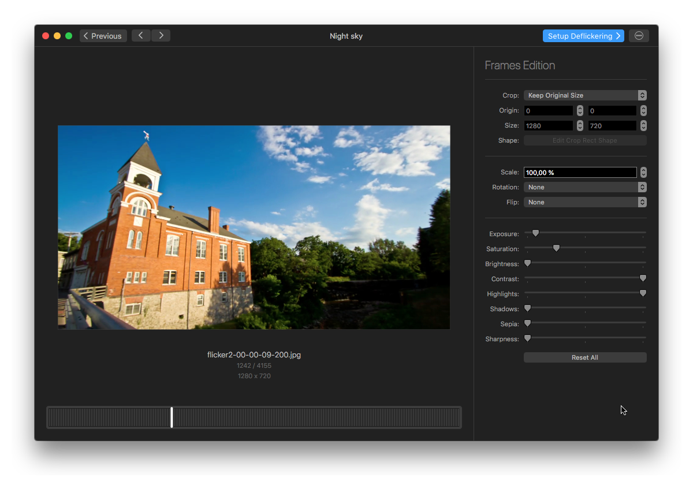Click the frame preview image

[254, 227]
